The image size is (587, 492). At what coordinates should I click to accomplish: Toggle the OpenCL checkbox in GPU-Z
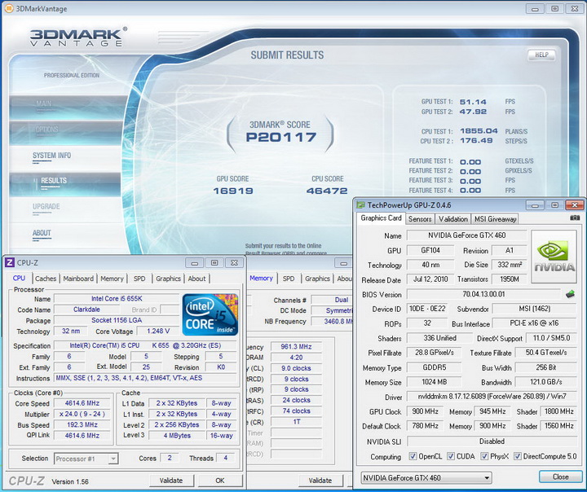[x=413, y=456]
